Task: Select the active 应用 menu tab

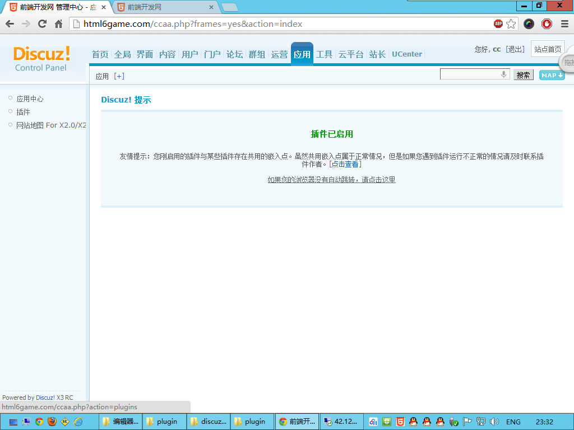Action: pyautogui.click(x=302, y=54)
